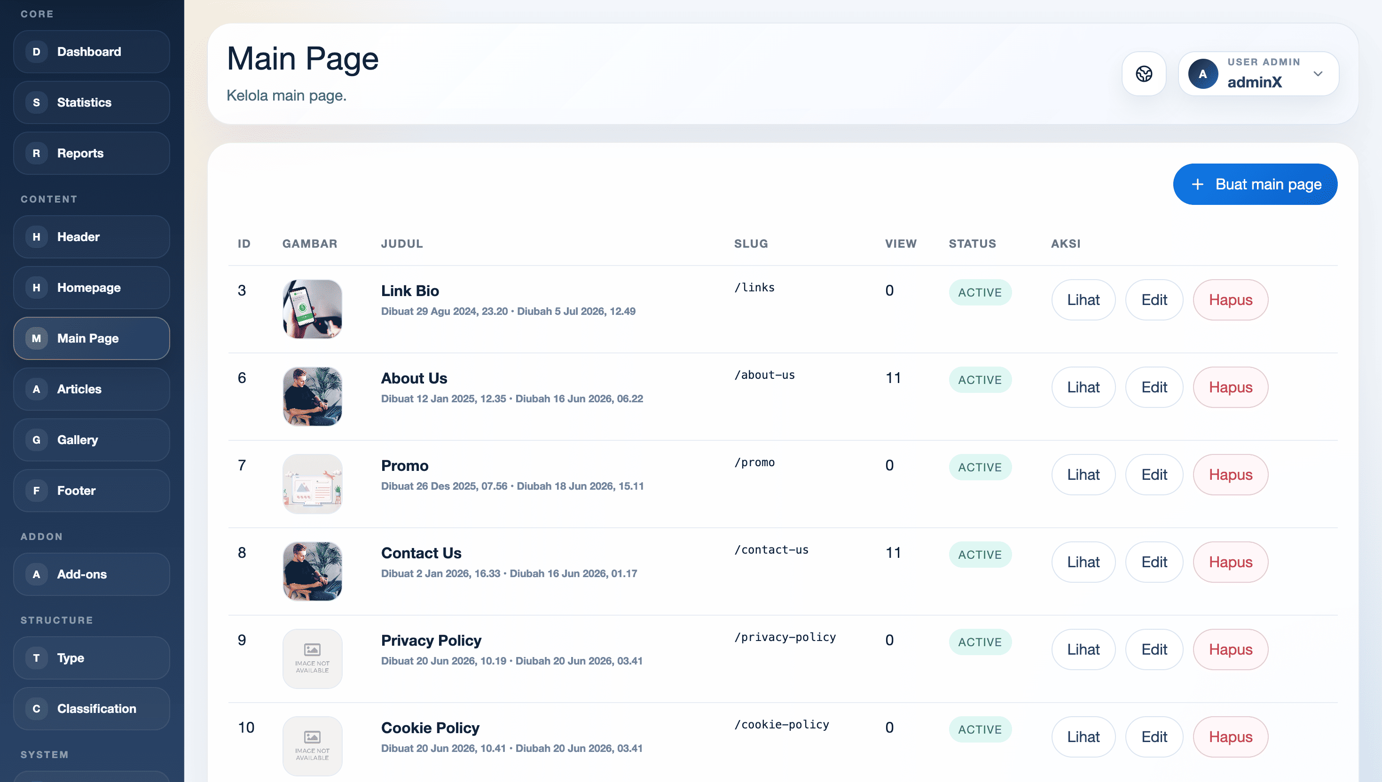
Task: Click the Cookie Policy title text
Action: (x=430, y=728)
